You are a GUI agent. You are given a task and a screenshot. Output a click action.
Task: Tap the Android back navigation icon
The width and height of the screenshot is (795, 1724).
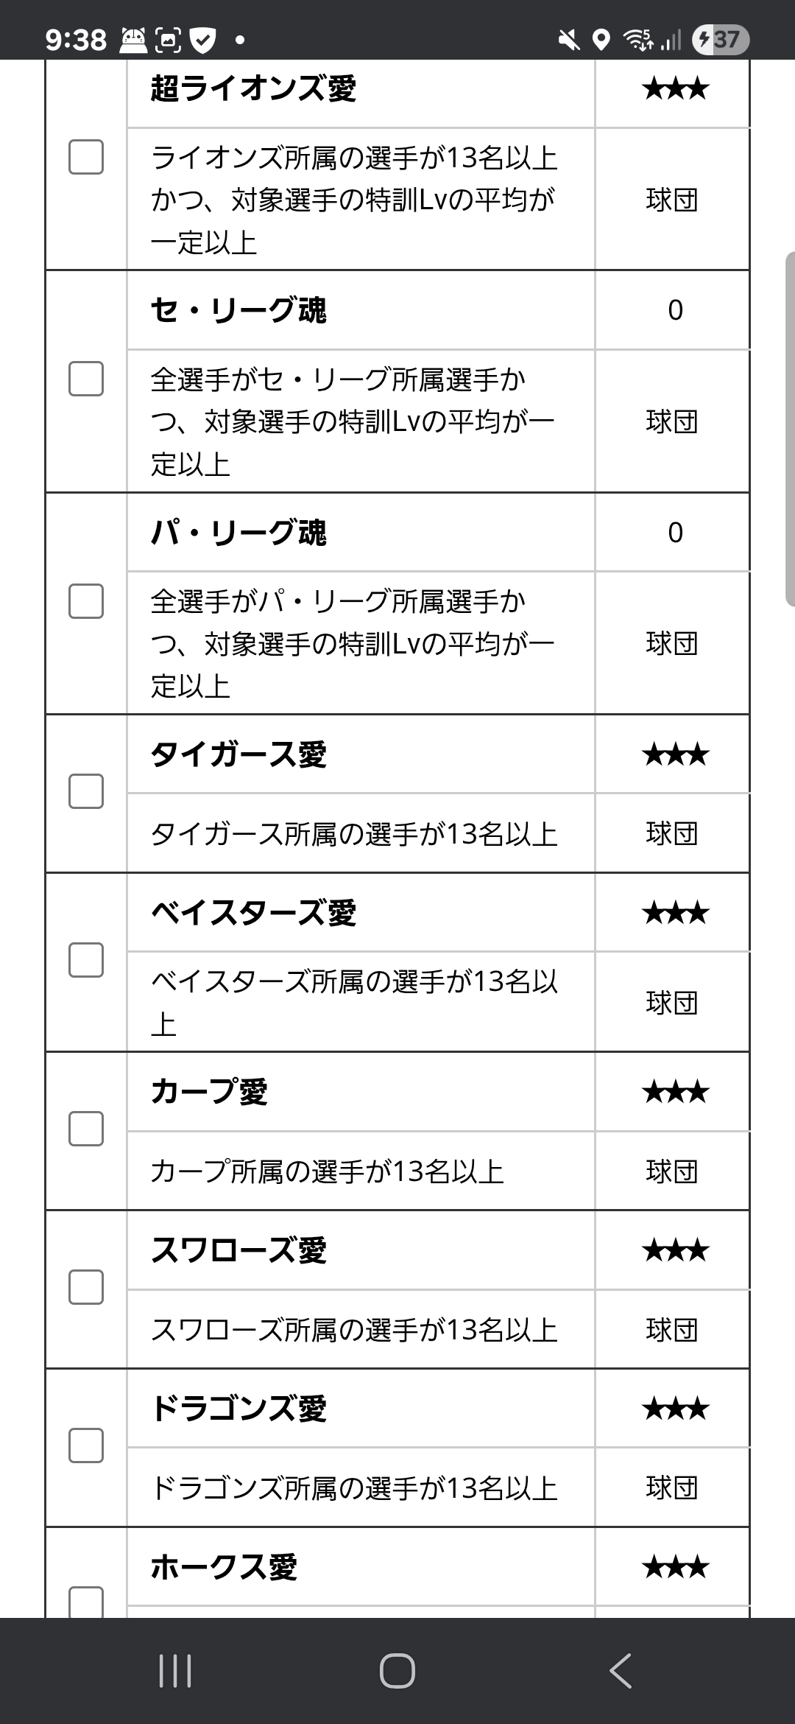(621, 1670)
